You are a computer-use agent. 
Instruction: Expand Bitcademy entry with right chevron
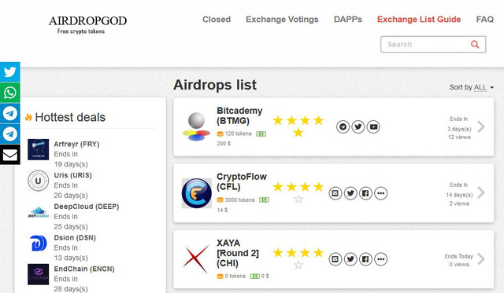[481, 126]
